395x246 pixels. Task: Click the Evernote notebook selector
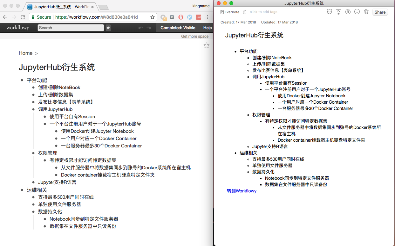point(230,12)
